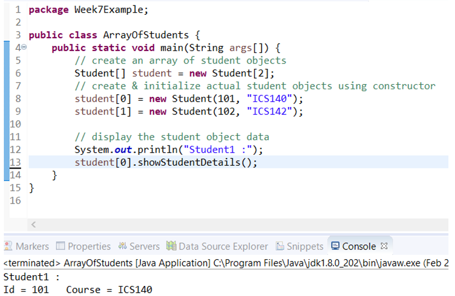Click console output 'Id = 101'
Viewport: 455px width, 296px height.
(26, 289)
